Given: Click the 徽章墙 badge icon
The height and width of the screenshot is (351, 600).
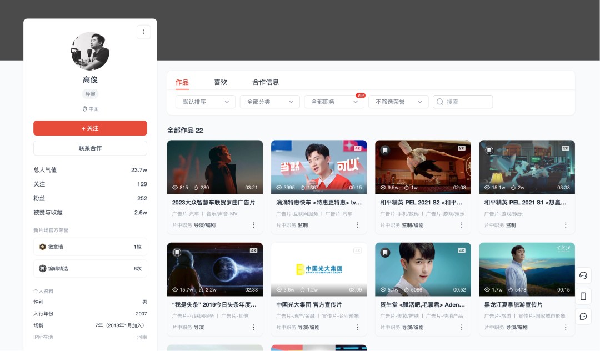Looking at the screenshot, I should coord(42,247).
